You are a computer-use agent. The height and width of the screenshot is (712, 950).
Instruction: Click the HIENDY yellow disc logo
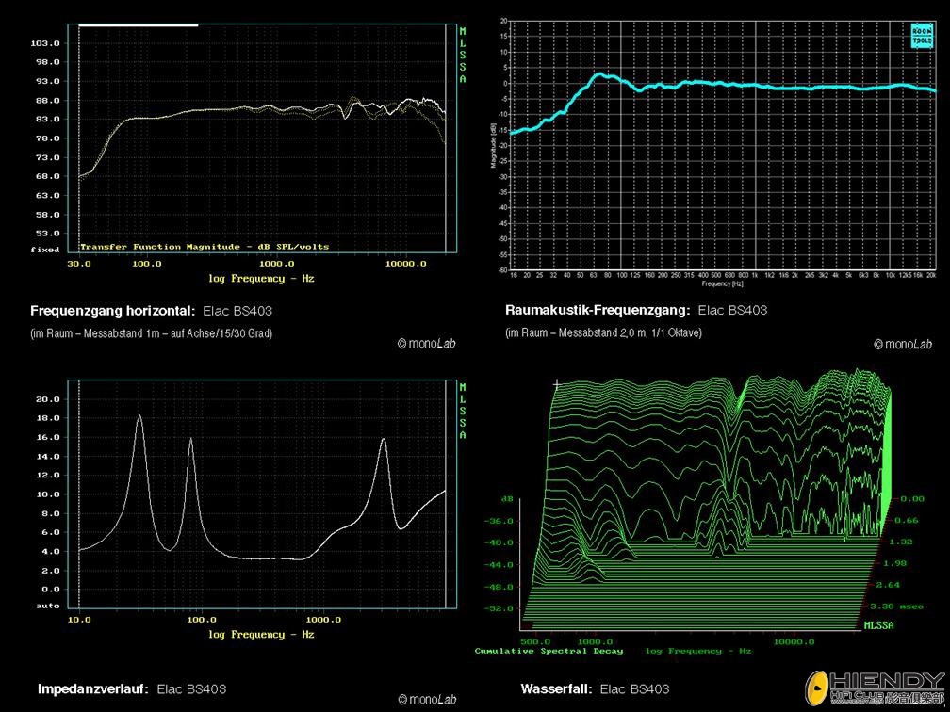[x=816, y=686]
